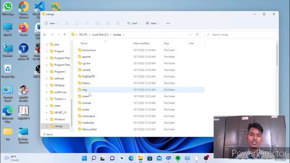This screenshot has height=163, width=290.
Task: Select TurboC++ in the navigation tree
Action: (58, 99)
